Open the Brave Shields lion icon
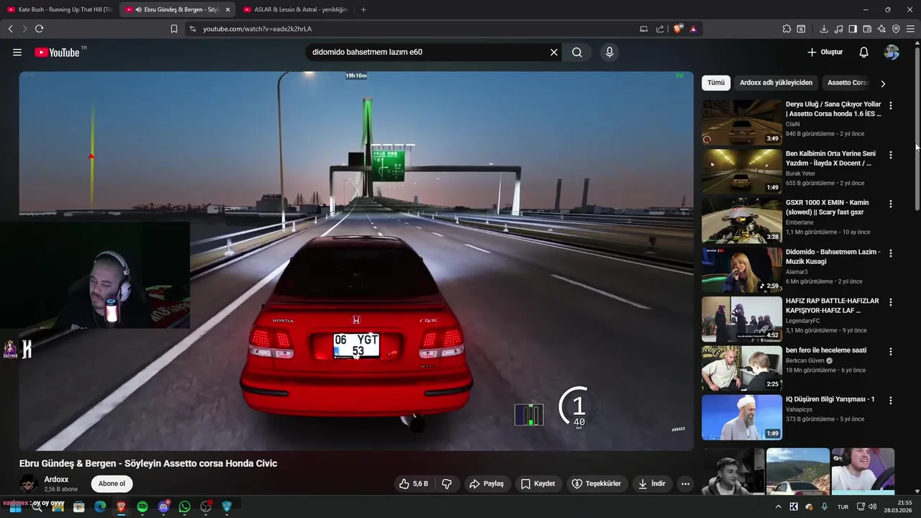Image resolution: width=921 pixels, height=518 pixels. click(x=678, y=29)
